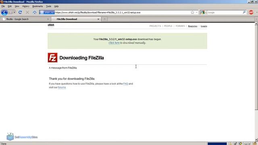Open the PEOPLE navigation link
Image resolution: width=258 pixels, height=145 pixels.
pos(168,26)
